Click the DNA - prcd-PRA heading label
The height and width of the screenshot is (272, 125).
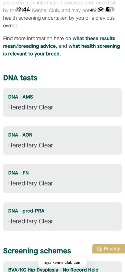[x=26, y=211]
